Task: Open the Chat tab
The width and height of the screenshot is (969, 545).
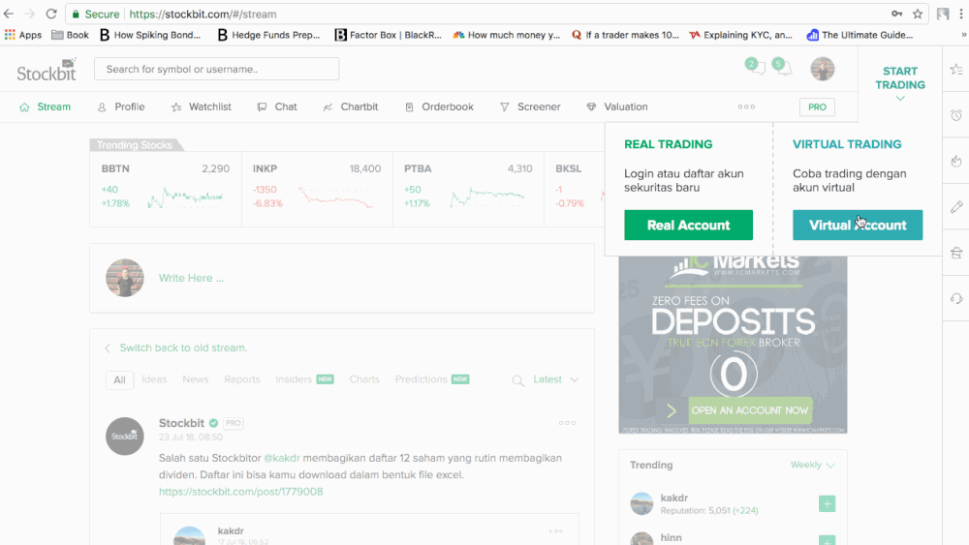Action: (x=277, y=106)
